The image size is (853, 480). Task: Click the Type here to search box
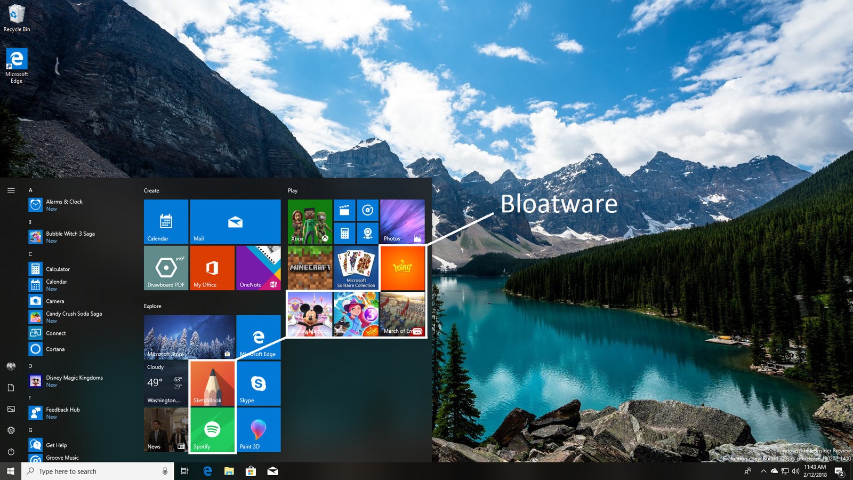(98, 471)
